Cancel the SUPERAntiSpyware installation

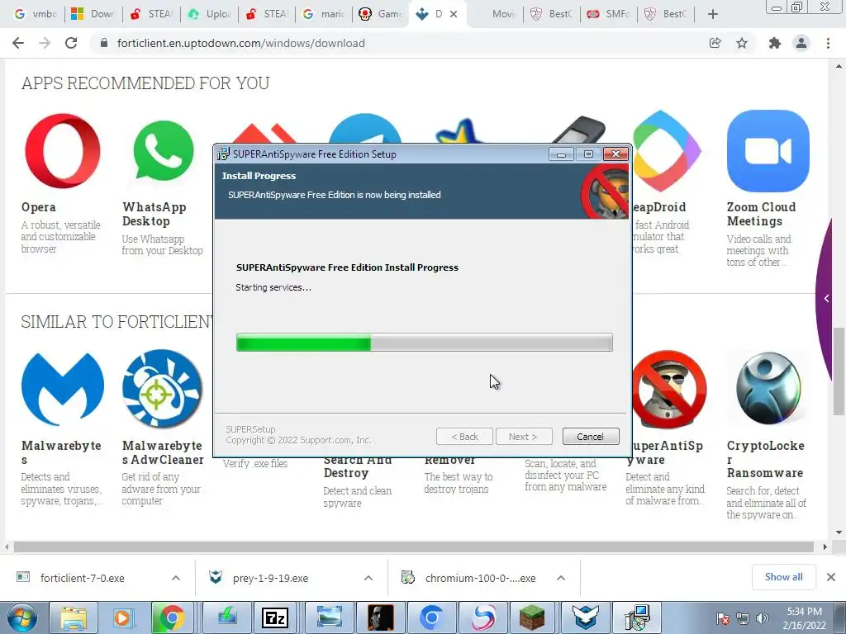590,437
